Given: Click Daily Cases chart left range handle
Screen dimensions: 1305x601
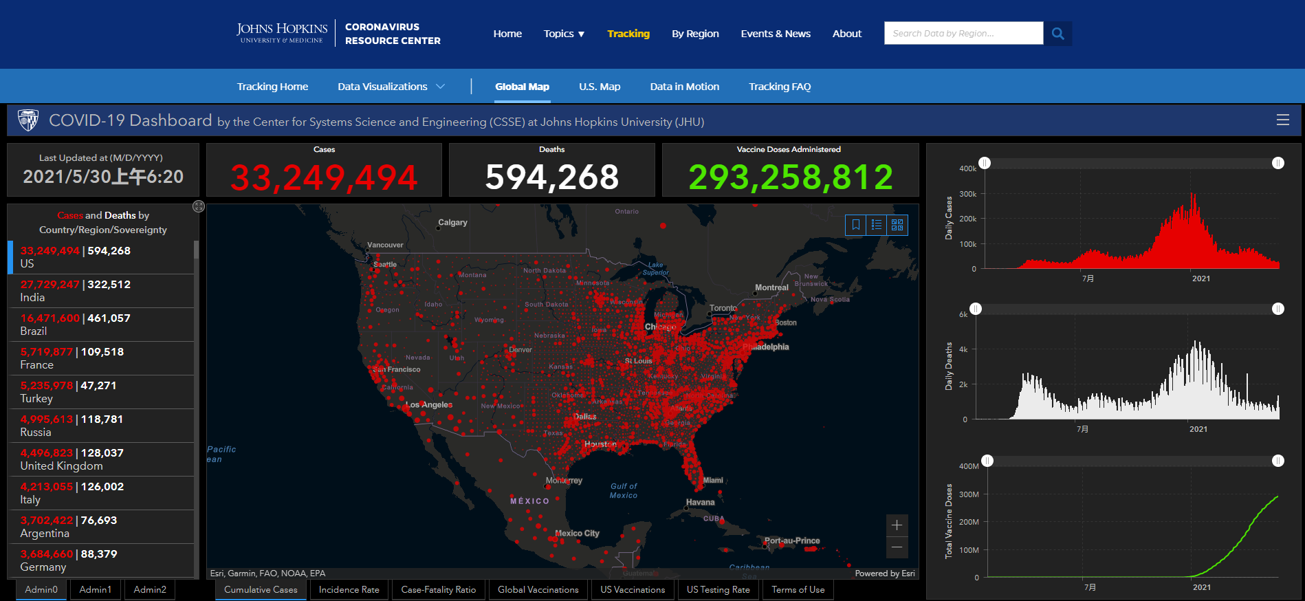Looking at the screenshot, I should click(x=985, y=163).
